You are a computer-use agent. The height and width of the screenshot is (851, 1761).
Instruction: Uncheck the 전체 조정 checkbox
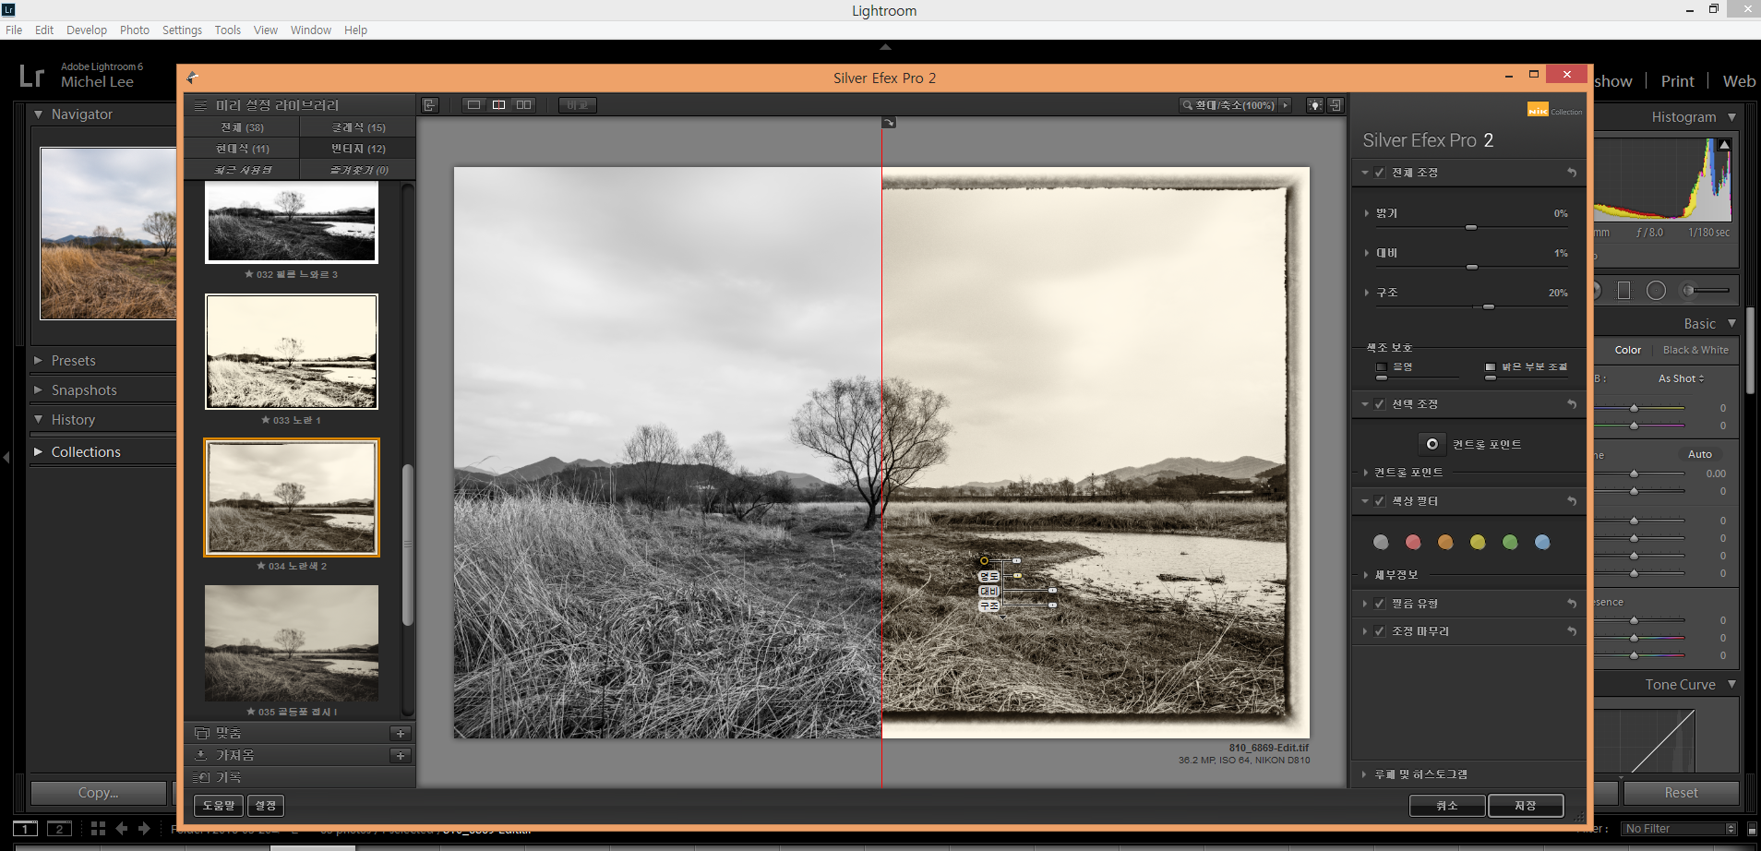coord(1380,173)
